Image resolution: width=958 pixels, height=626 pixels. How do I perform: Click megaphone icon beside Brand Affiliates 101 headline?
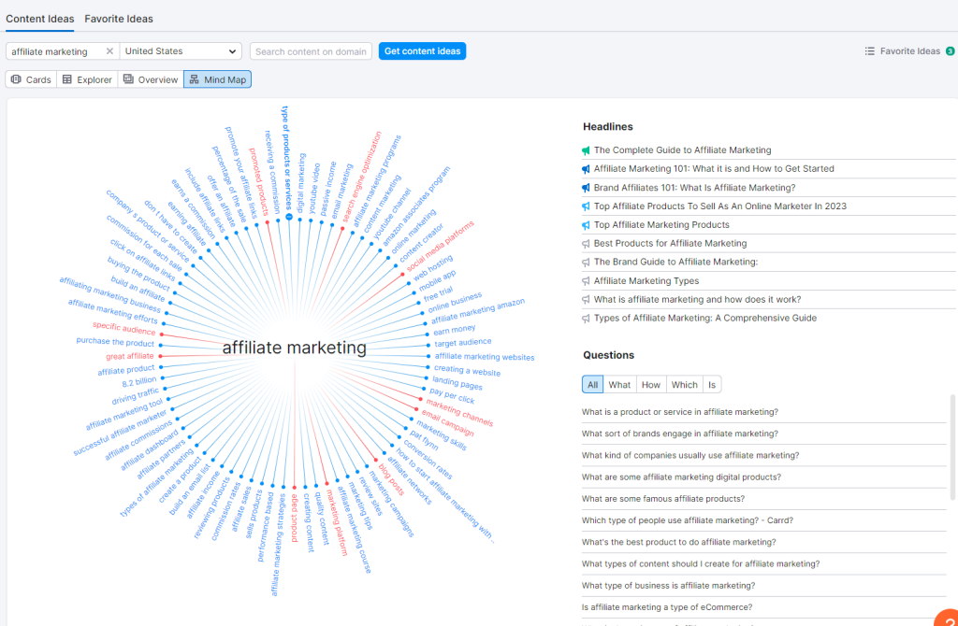coord(586,188)
